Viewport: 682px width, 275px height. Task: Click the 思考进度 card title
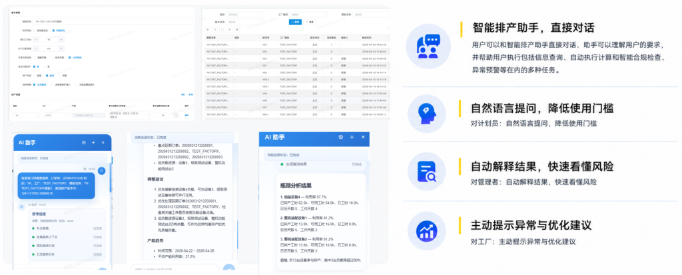(x=39, y=214)
